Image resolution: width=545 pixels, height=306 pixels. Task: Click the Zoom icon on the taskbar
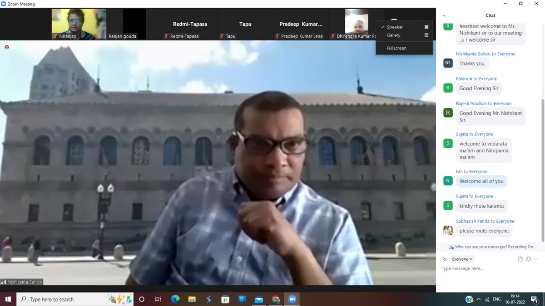click(292, 299)
